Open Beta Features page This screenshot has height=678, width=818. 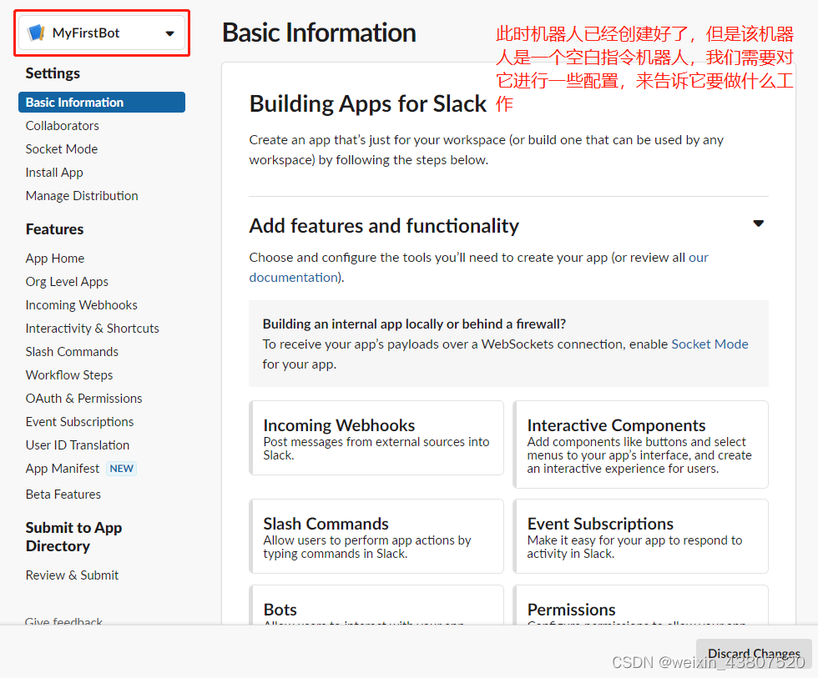pos(63,494)
